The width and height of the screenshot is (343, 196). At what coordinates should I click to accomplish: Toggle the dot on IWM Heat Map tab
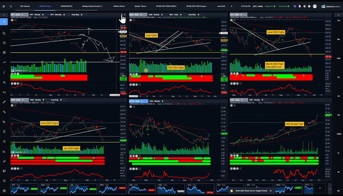(x=61, y=100)
